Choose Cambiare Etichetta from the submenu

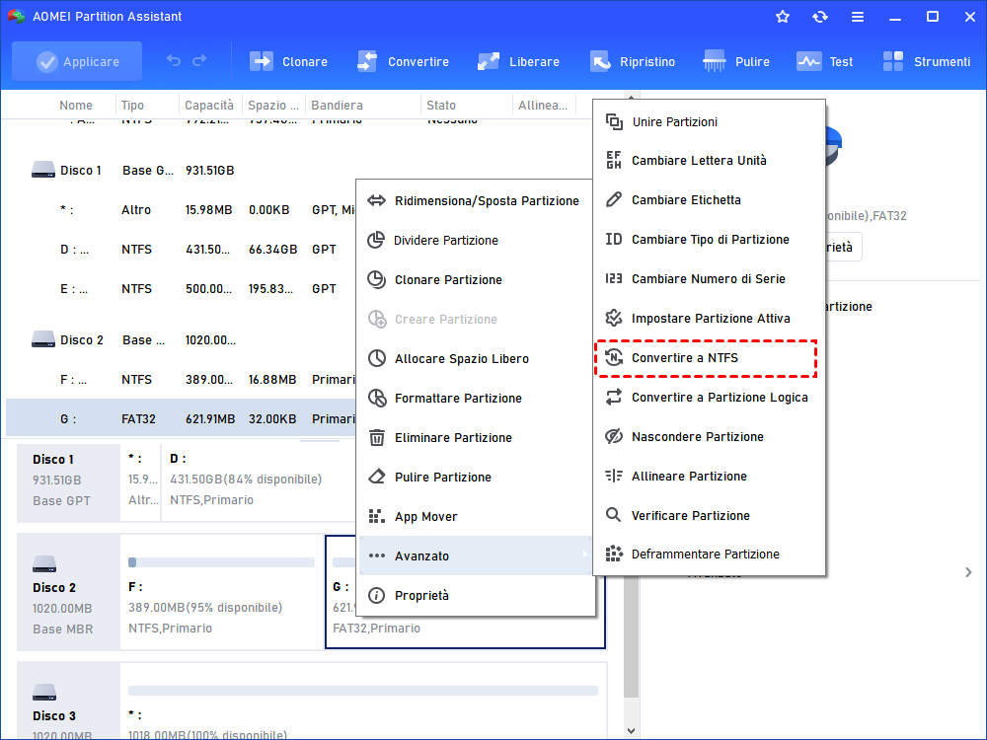coord(709,200)
